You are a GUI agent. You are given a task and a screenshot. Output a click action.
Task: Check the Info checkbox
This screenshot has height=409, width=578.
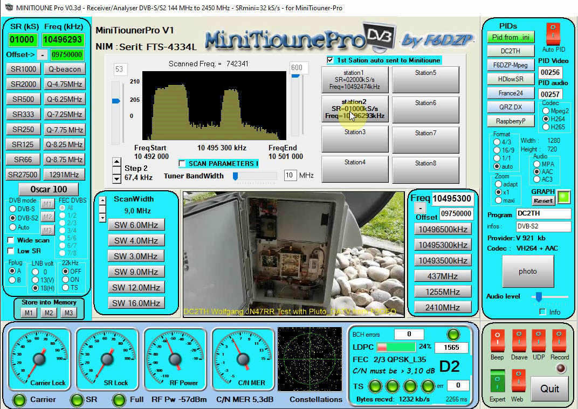click(x=542, y=312)
